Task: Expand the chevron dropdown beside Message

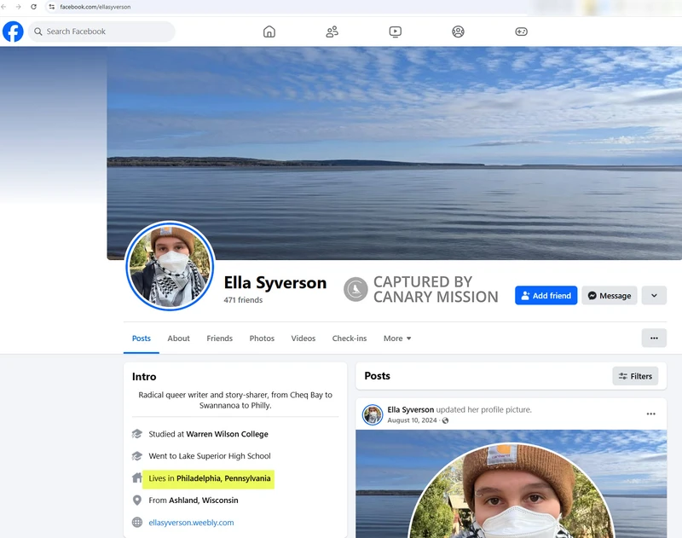Action: (654, 296)
